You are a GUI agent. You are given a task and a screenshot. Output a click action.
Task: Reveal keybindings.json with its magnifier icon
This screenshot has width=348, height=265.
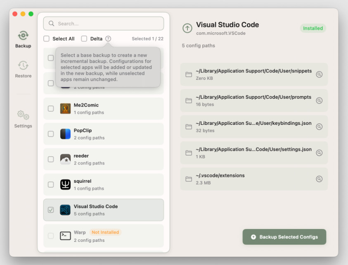pyautogui.click(x=319, y=127)
